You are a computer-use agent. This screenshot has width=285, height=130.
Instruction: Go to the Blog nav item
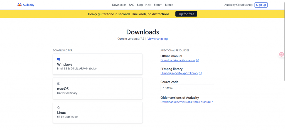click(x=140, y=5)
